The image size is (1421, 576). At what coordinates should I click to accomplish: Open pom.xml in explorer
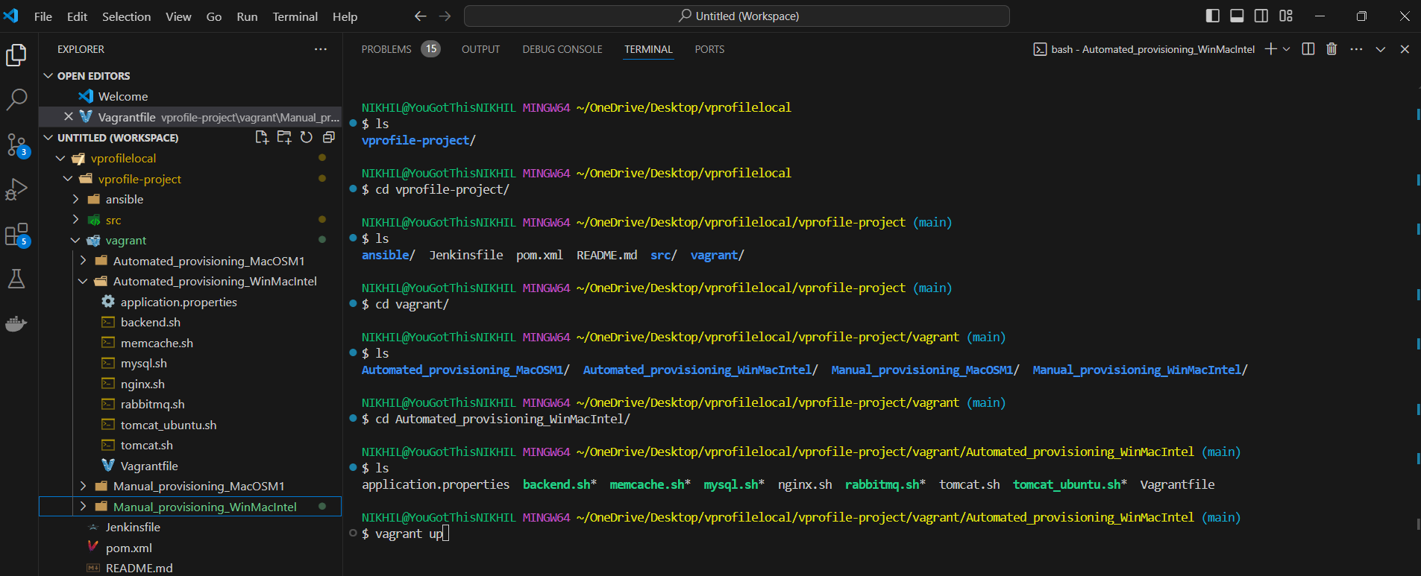[129, 548]
